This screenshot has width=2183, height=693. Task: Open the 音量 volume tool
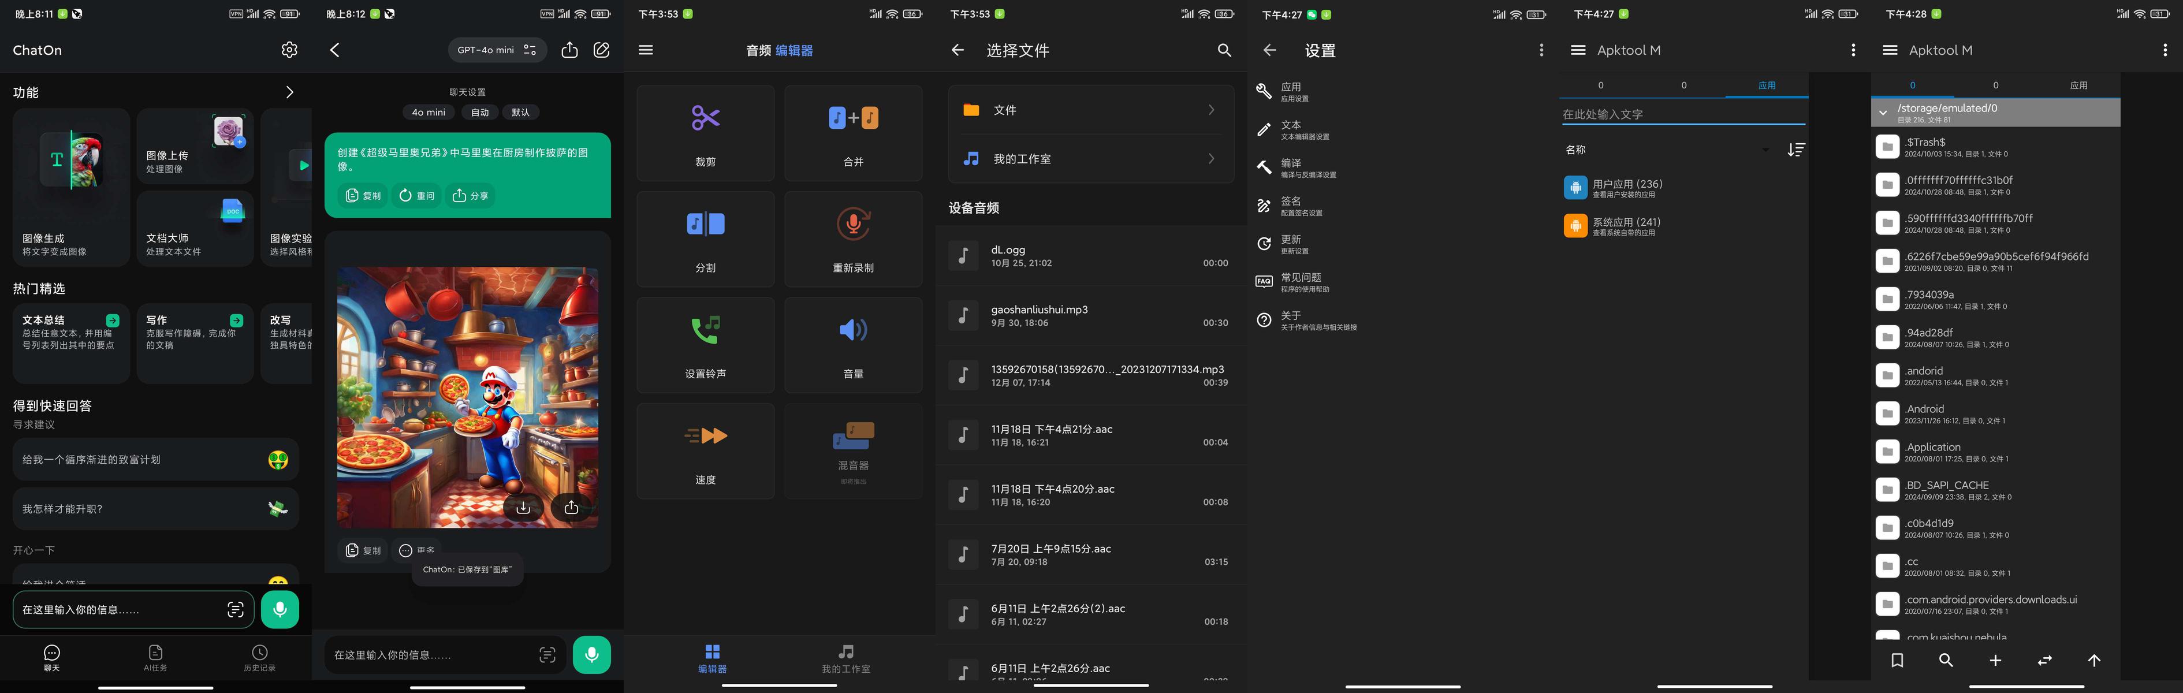coord(854,345)
